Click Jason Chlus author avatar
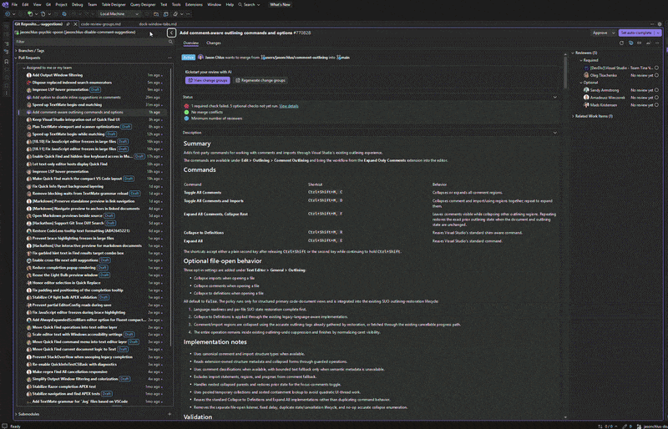 click(200, 58)
